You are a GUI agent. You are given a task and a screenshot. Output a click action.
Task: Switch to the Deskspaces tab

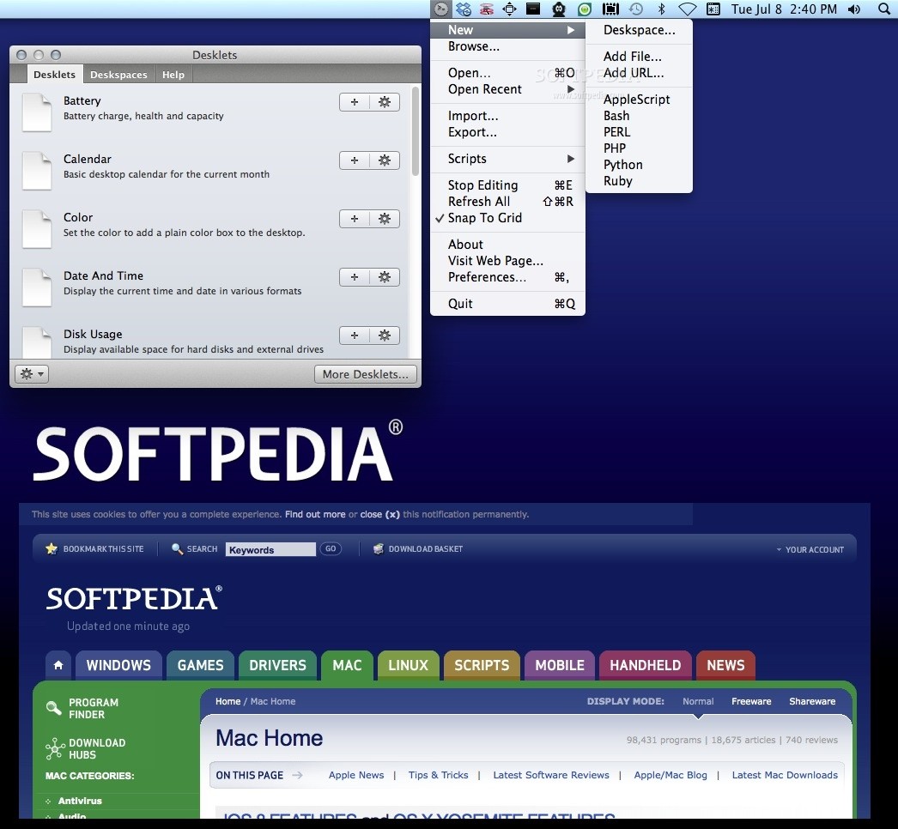tap(118, 75)
